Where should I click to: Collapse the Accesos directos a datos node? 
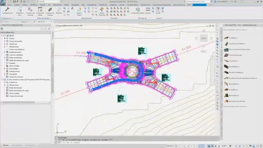(x=2, y=79)
